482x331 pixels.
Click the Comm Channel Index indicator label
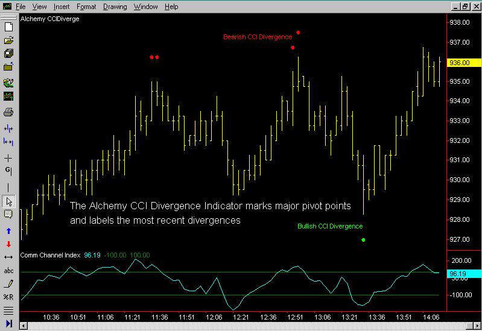coord(50,255)
